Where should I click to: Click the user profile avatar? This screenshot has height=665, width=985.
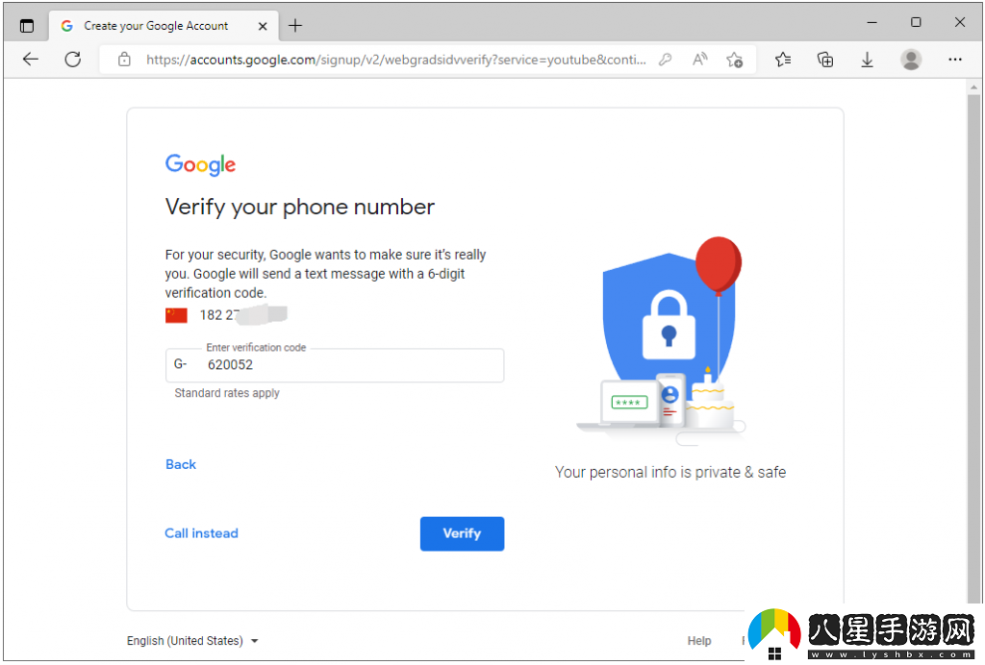(x=910, y=60)
